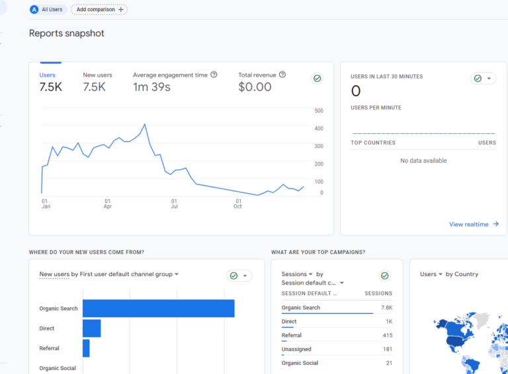Open the Sessions metric dropdown
Viewport: 508px width, 374px height.
click(x=311, y=274)
